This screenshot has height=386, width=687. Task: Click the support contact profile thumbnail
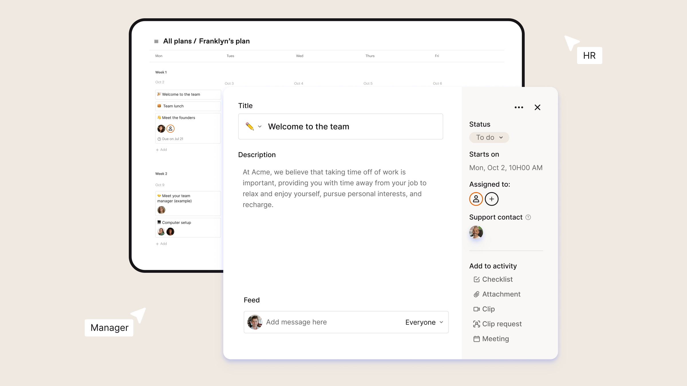click(476, 232)
